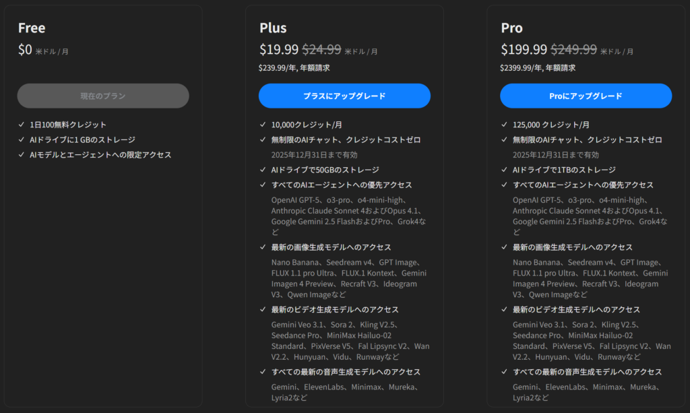Click the $239.99/年 annual billing text
The image size is (690, 413).
click(x=294, y=67)
